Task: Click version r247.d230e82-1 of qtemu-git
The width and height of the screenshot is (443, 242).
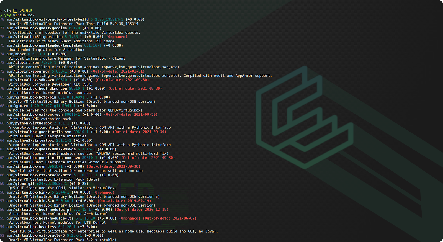Action: tap(52, 184)
